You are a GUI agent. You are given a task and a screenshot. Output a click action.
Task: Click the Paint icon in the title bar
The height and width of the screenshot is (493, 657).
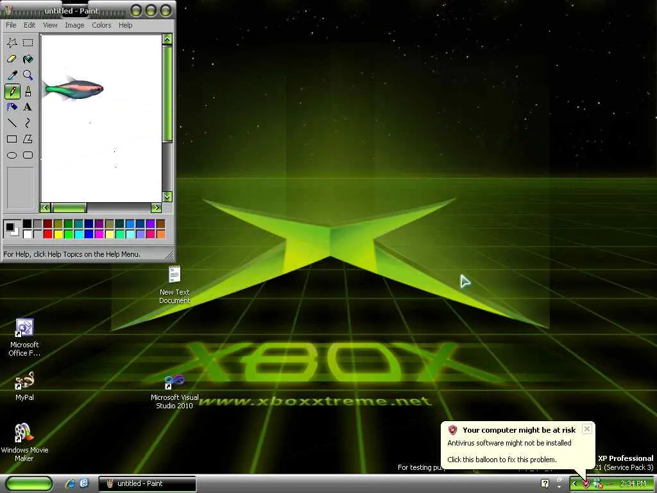[8, 10]
